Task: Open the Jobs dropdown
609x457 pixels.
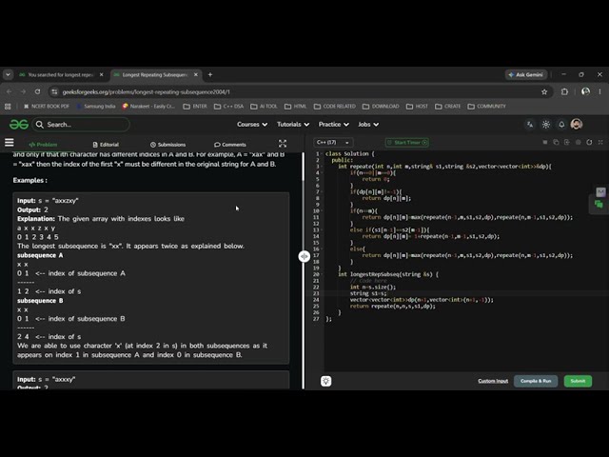Action: coord(368,125)
